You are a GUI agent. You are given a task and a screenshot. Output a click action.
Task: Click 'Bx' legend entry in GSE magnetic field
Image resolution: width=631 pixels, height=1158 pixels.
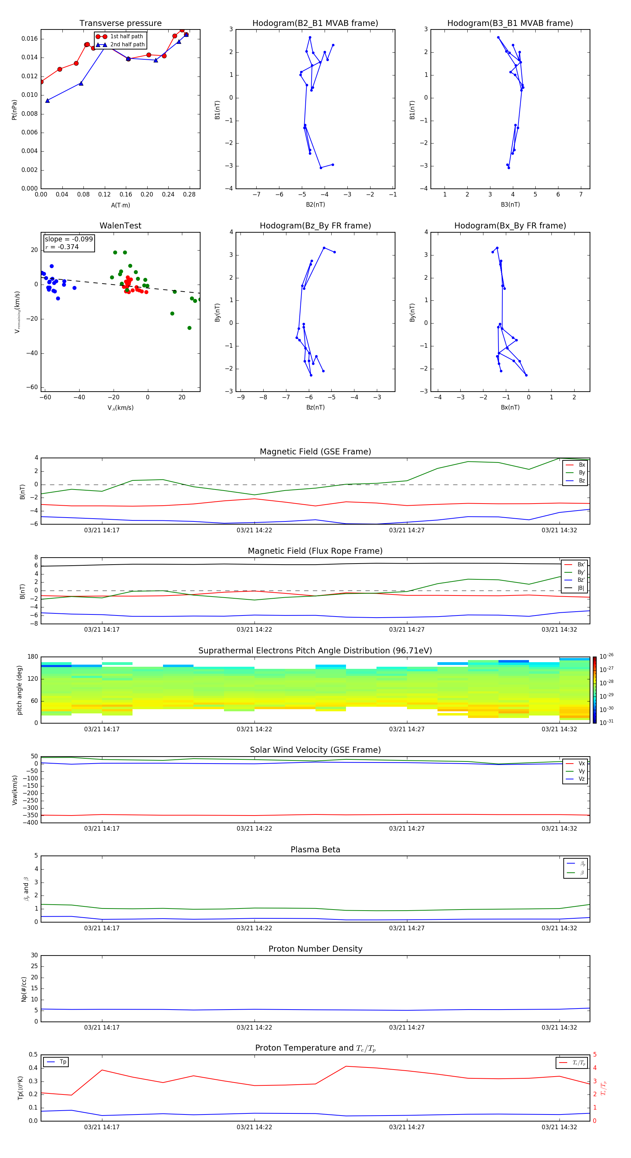click(x=575, y=465)
